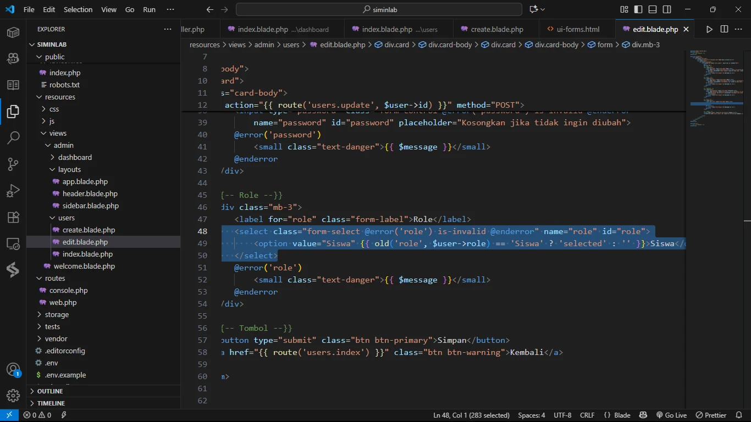
Task: Toggle the bottom Panel layout button
Action: coord(653,9)
